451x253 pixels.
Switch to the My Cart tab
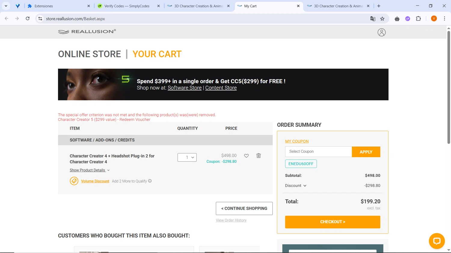(269, 6)
